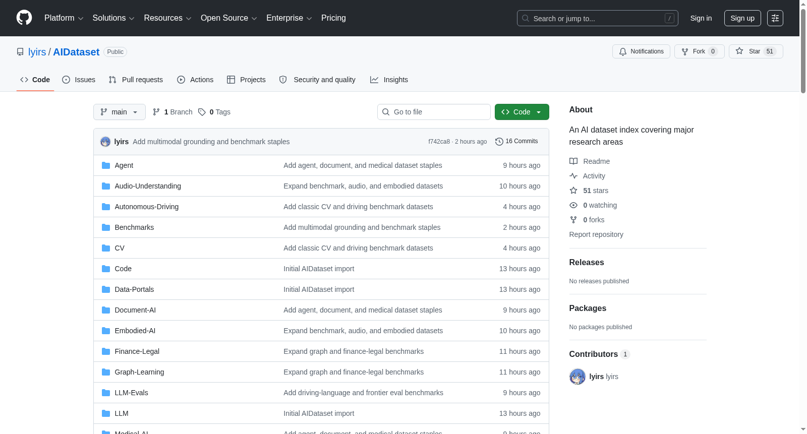
Task: Click the search magnifier icon in header
Action: 526,18
